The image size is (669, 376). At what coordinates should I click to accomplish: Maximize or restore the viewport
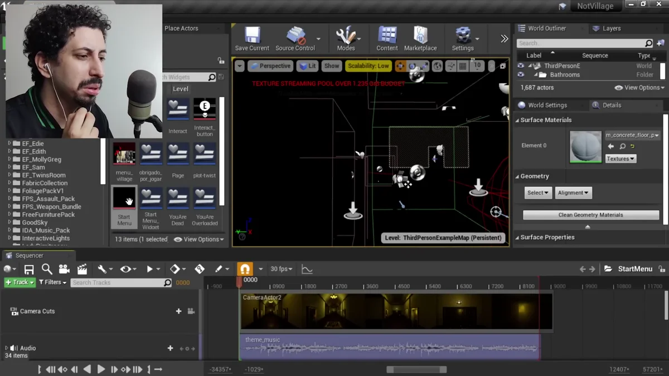tap(502, 66)
